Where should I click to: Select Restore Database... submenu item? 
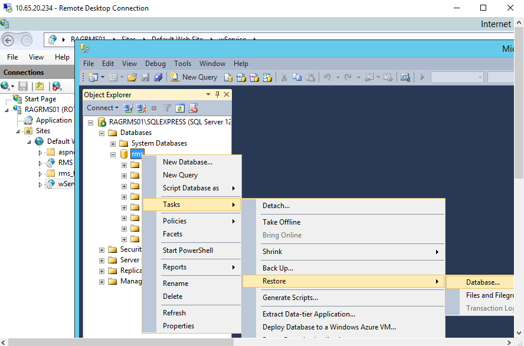coord(480,282)
